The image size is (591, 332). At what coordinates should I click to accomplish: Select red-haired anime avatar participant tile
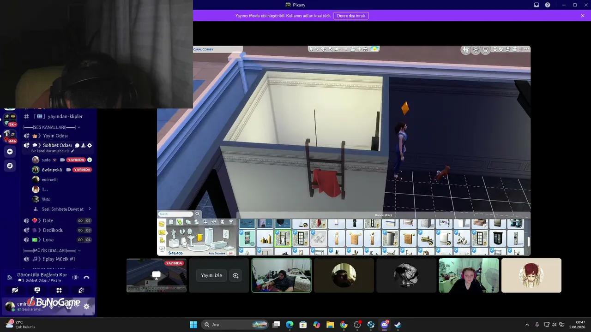531,275
